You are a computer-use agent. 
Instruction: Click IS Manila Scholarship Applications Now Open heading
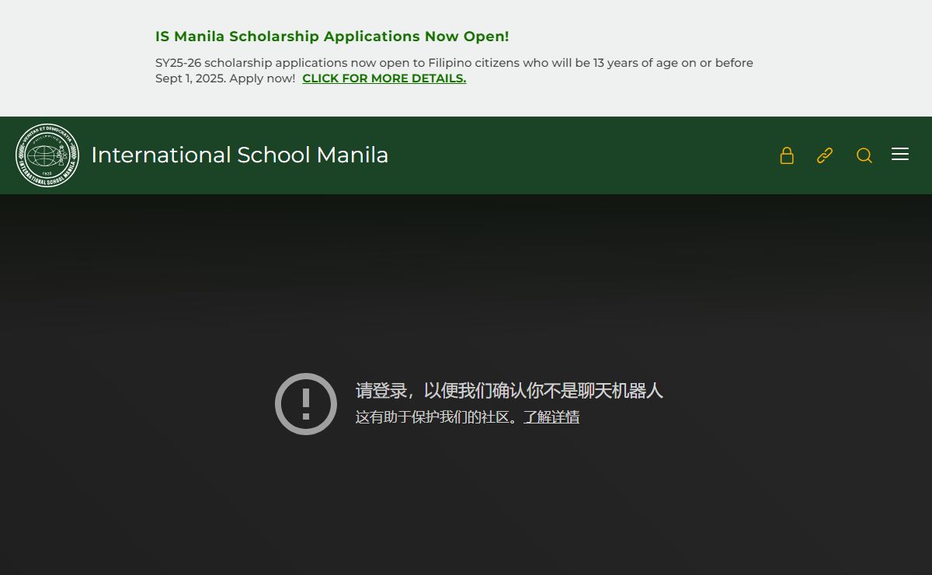[x=332, y=37]
